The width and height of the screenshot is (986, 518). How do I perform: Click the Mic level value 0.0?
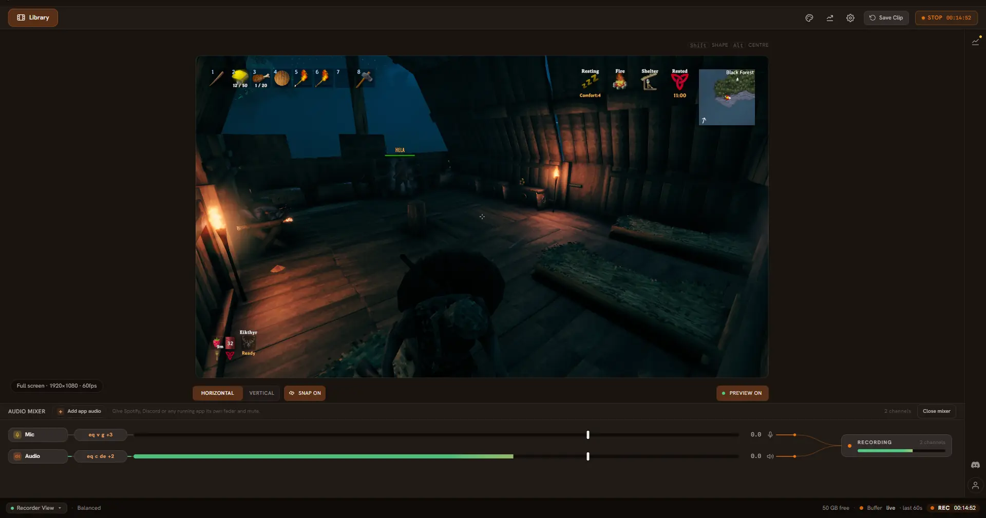pyautogui.click(x=756, y=435)
